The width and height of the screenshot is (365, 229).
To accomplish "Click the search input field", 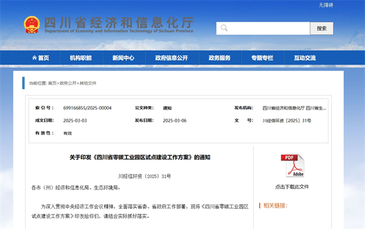I will [263, 29].
